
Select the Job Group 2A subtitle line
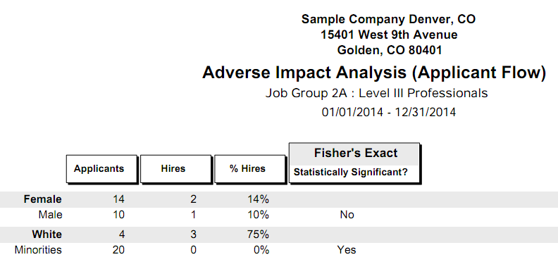pyautogui.click(x=376, y=93)
